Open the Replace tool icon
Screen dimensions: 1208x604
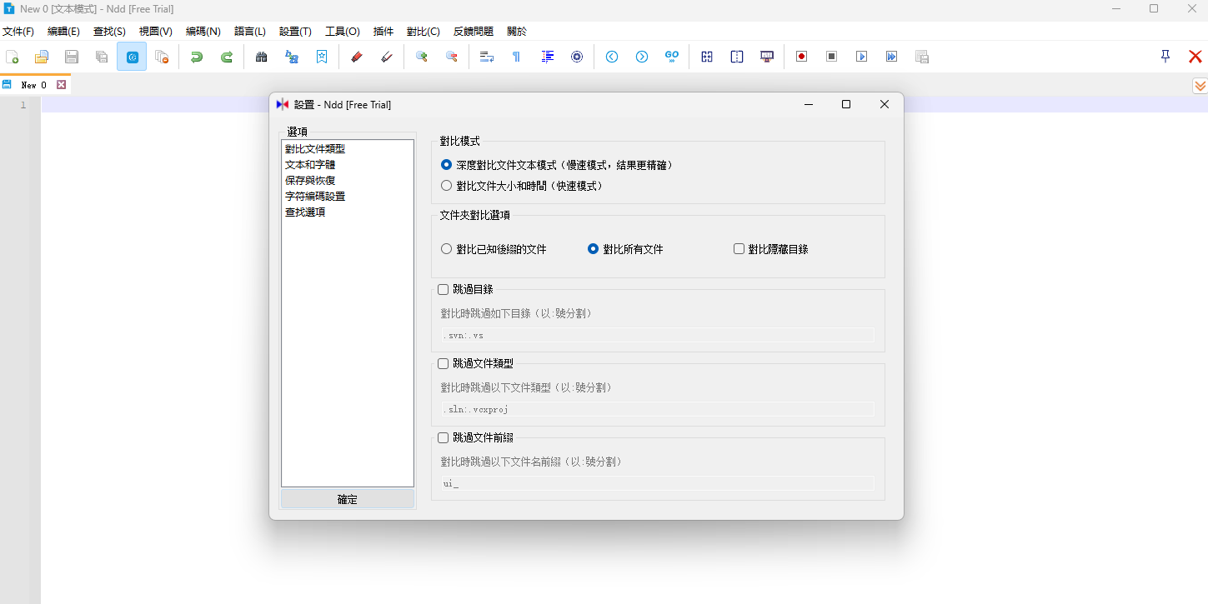292,57
